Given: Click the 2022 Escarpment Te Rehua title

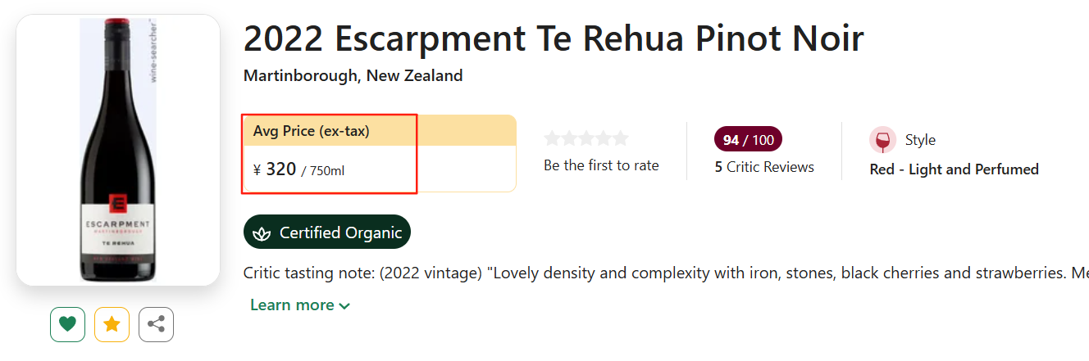Looking at the screenshot, I should 554,38.
